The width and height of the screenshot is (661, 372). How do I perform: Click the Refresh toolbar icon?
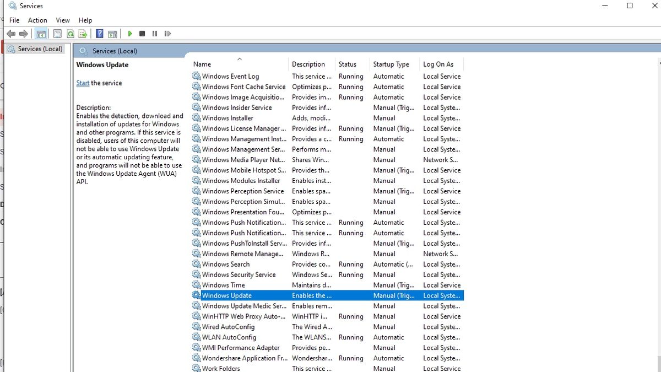[x=71, y=34]
